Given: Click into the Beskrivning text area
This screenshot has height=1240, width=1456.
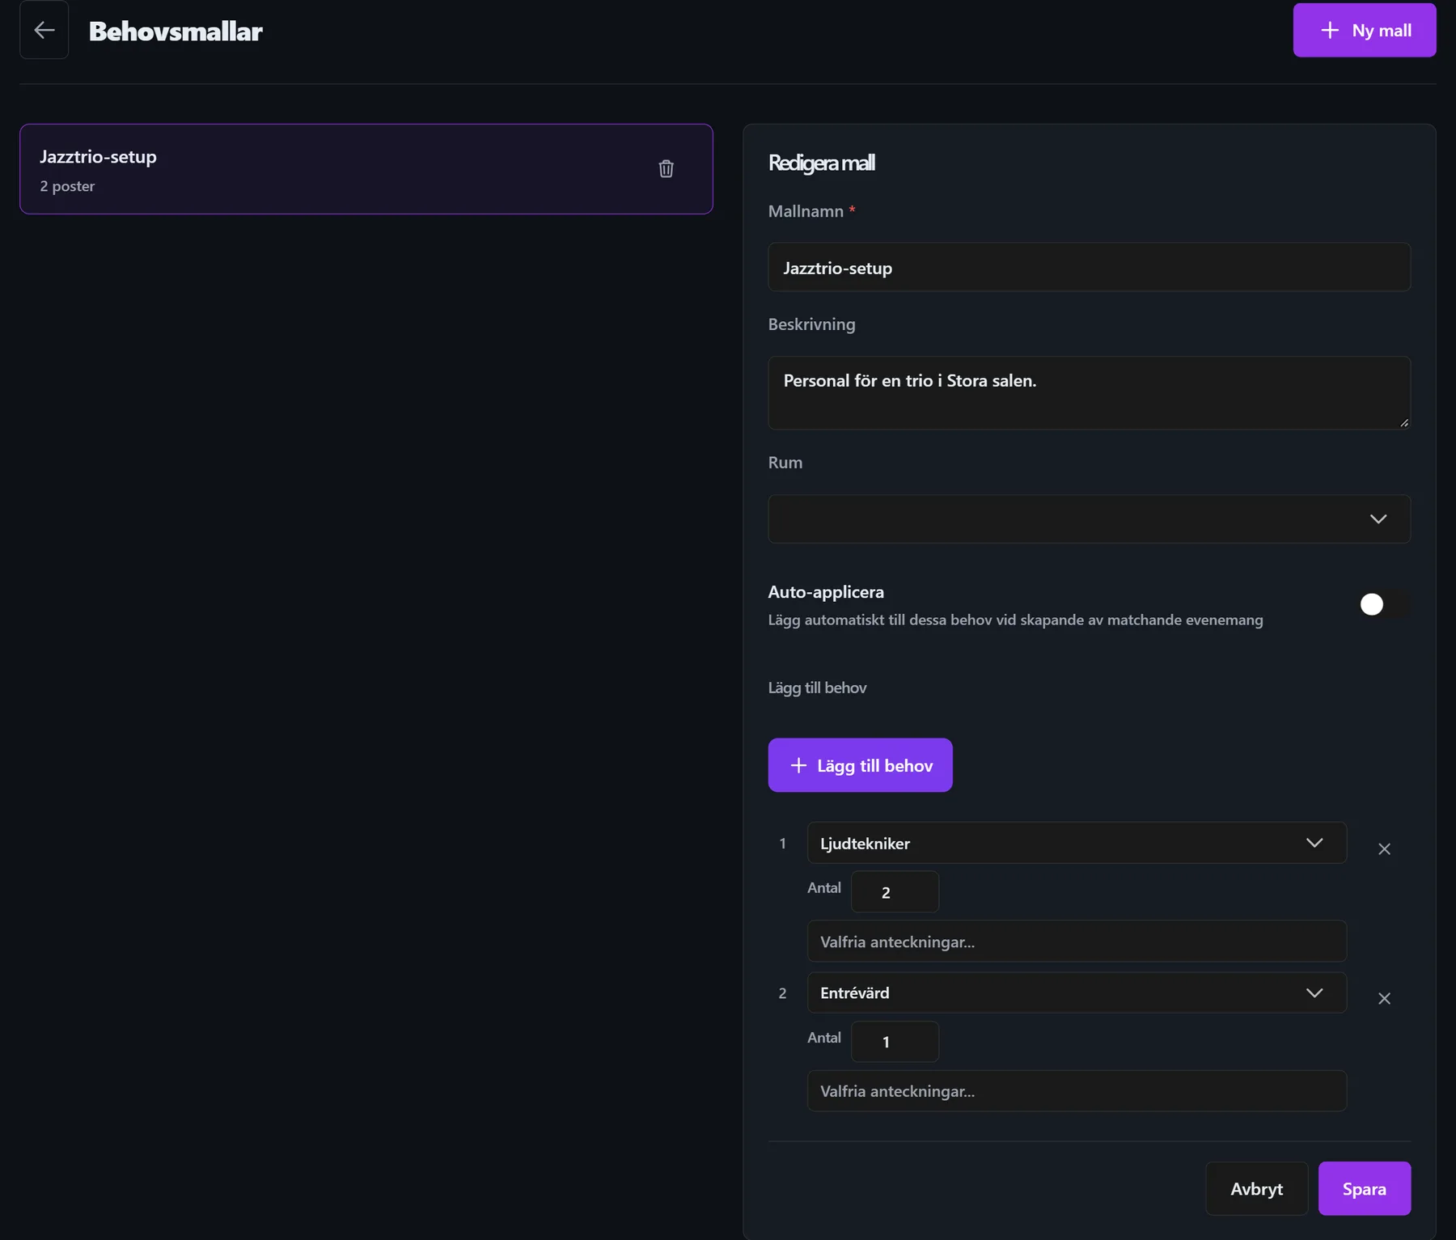Looking at the screenshot, I should tap(1089, 393).
